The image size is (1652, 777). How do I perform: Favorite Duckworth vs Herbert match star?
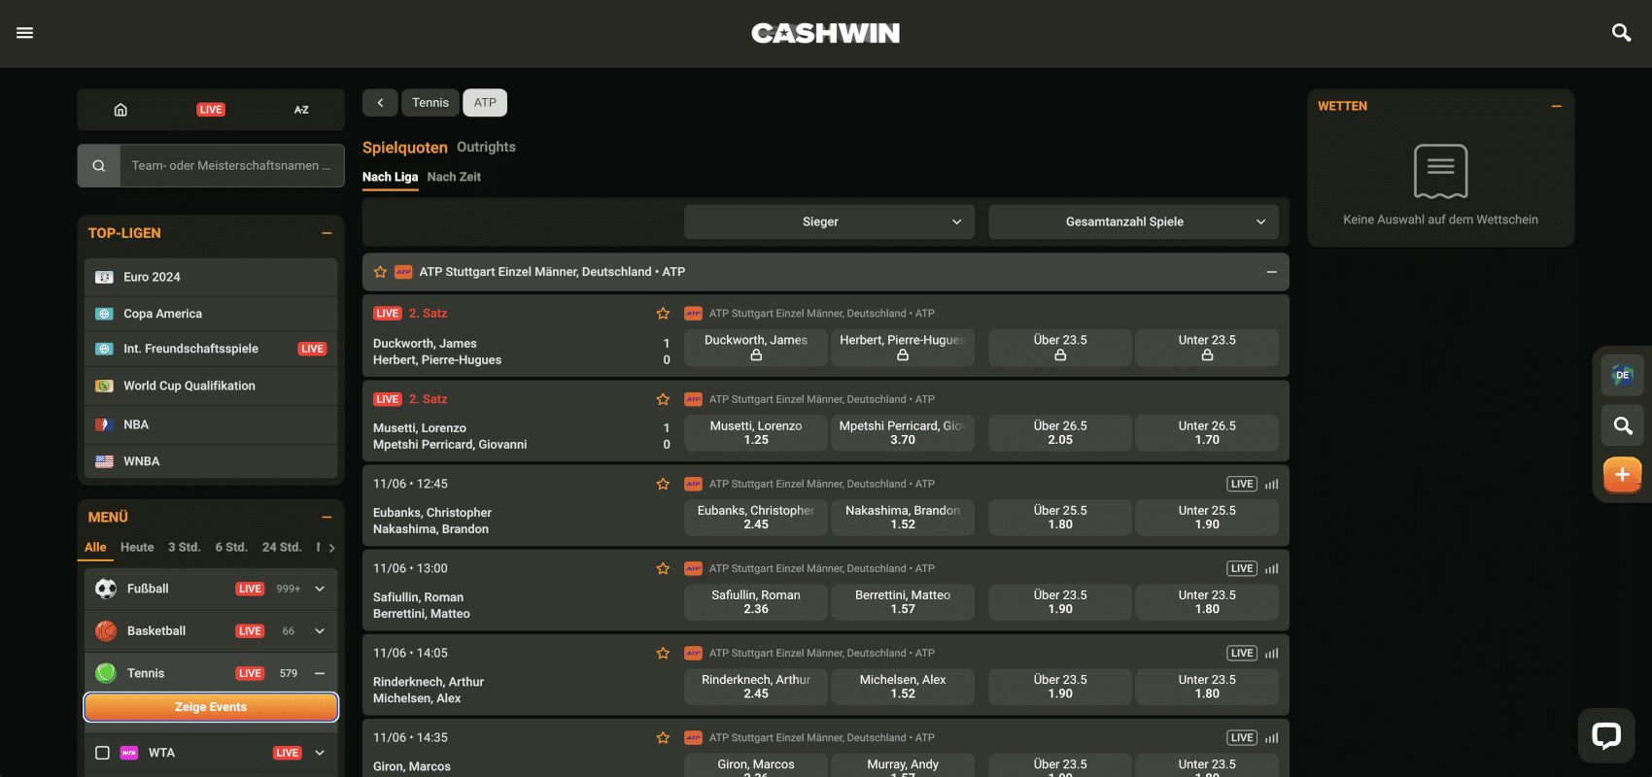pyautogui.click(x=663, y=314)
